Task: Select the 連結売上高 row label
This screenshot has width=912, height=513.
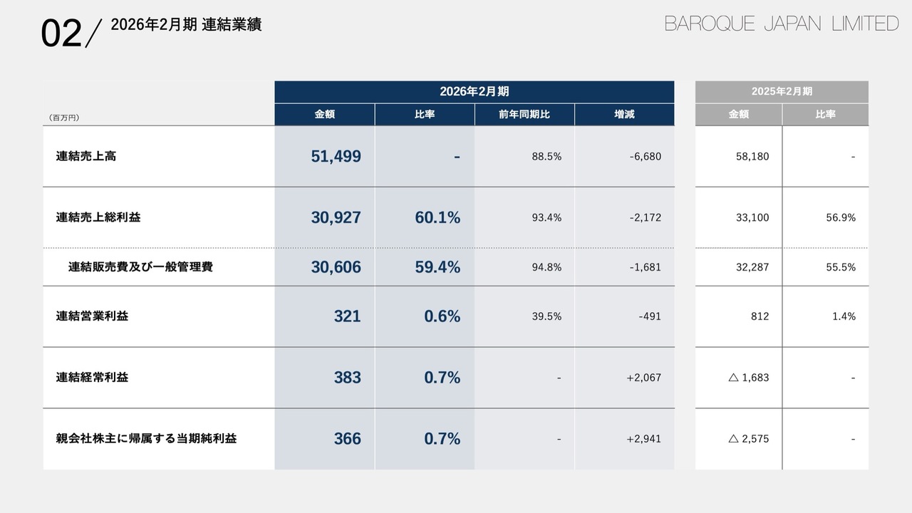Action: 86,156
